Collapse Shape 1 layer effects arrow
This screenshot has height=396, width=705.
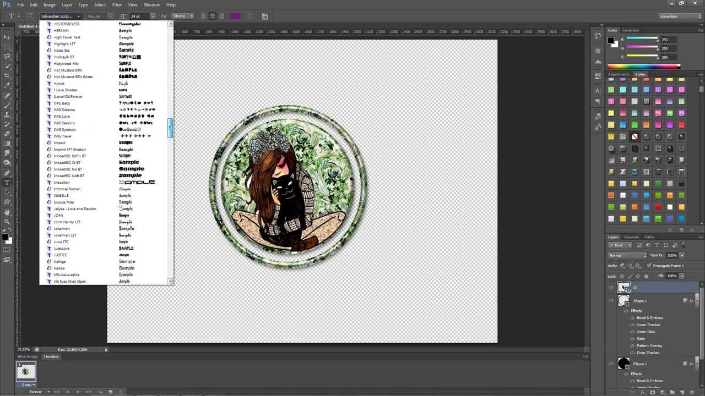(697, 301)
